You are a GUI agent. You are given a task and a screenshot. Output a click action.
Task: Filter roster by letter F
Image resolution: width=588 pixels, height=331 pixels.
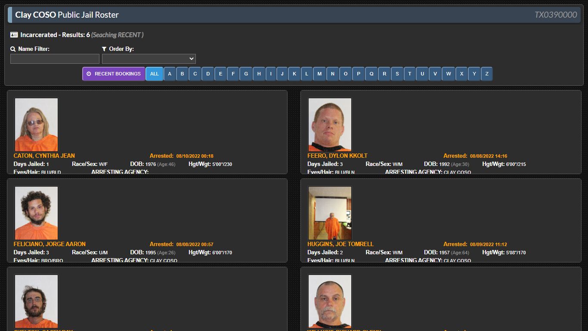coord(233,74)
